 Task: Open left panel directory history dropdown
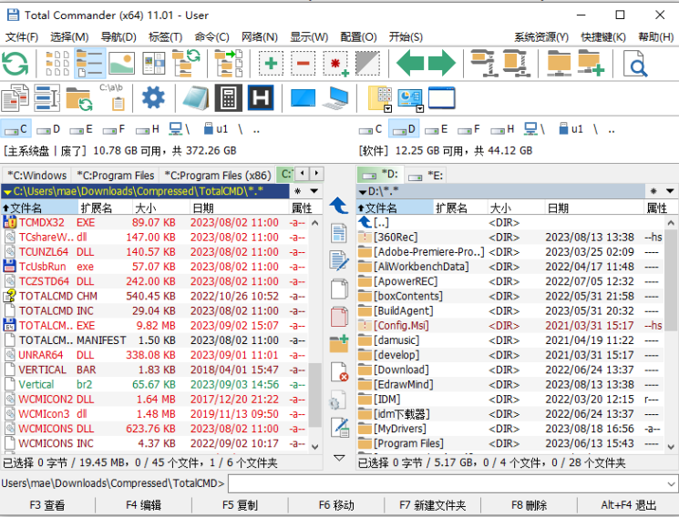(314, 191)
